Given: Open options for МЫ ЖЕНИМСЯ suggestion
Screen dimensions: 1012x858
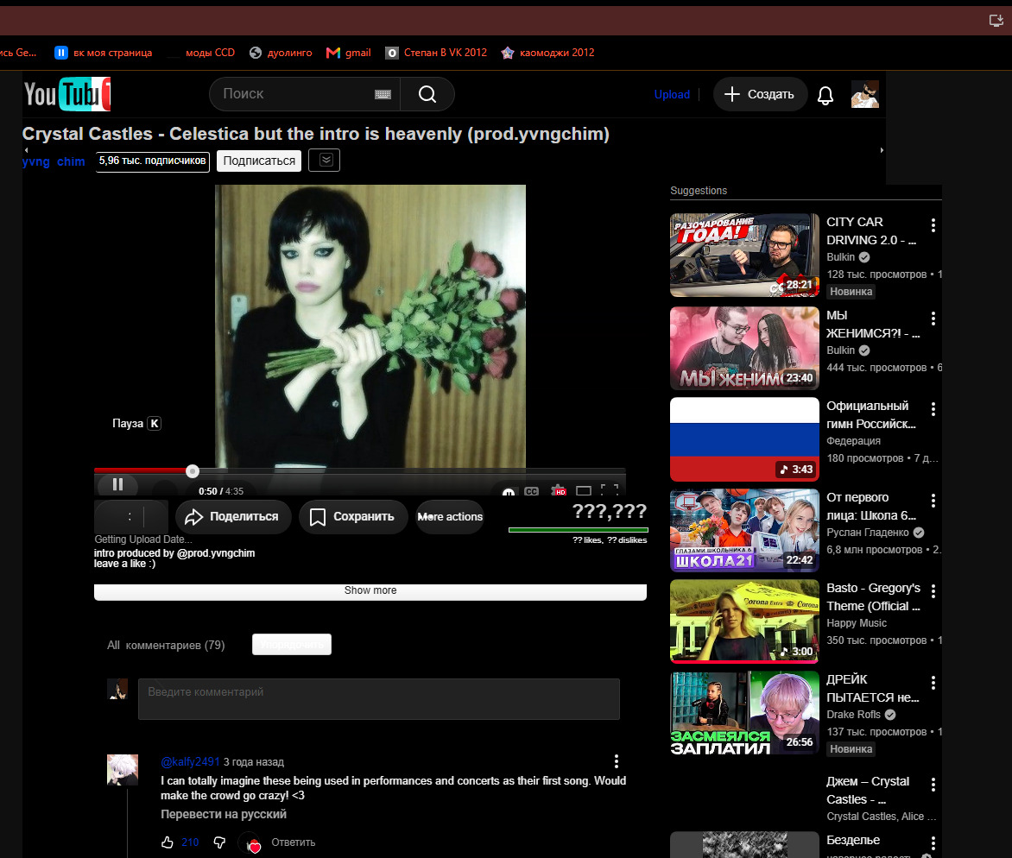Looking at the screenshot, I should pos(933,318).
